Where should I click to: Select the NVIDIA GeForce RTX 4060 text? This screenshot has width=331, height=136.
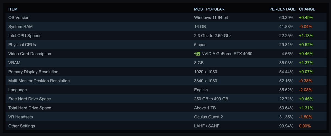coord(227,54)
